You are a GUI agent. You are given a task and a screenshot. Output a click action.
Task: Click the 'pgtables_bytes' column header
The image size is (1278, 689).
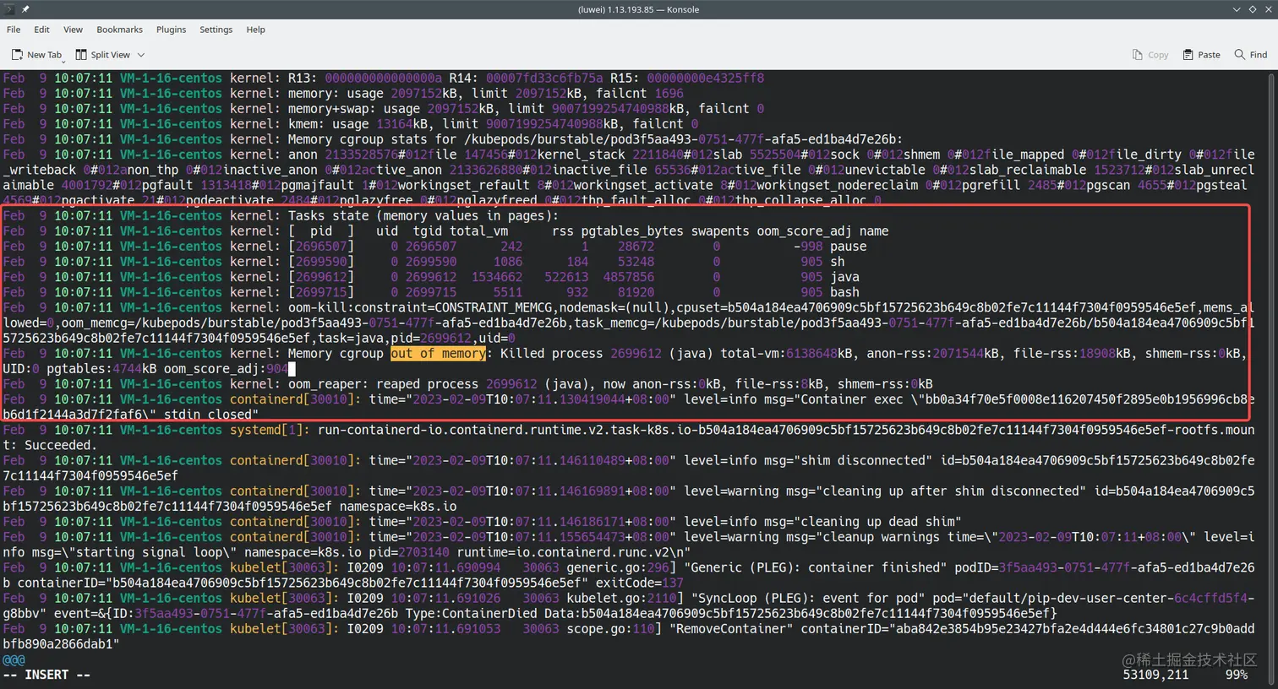click(632, 231)
